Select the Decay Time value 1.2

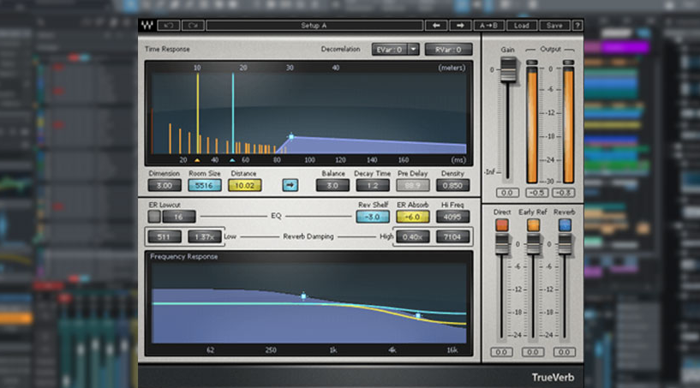click(x=373, y=185)
